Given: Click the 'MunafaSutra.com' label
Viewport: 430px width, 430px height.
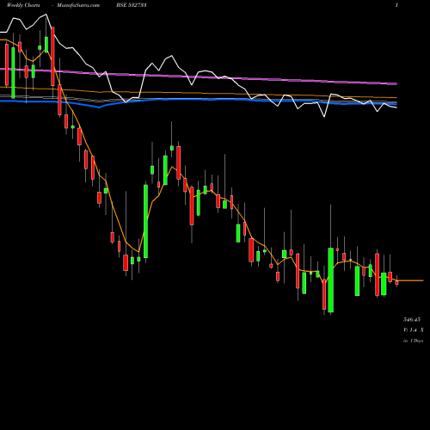Looking at the screenshot, I should [x=78, y=5].
